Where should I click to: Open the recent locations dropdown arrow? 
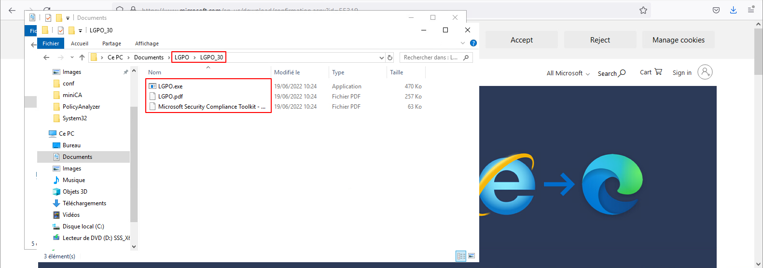[x=72, y=57]
